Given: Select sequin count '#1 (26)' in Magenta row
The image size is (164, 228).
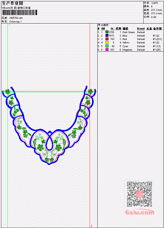Looking at the screenshot, I should pos(157,50).
